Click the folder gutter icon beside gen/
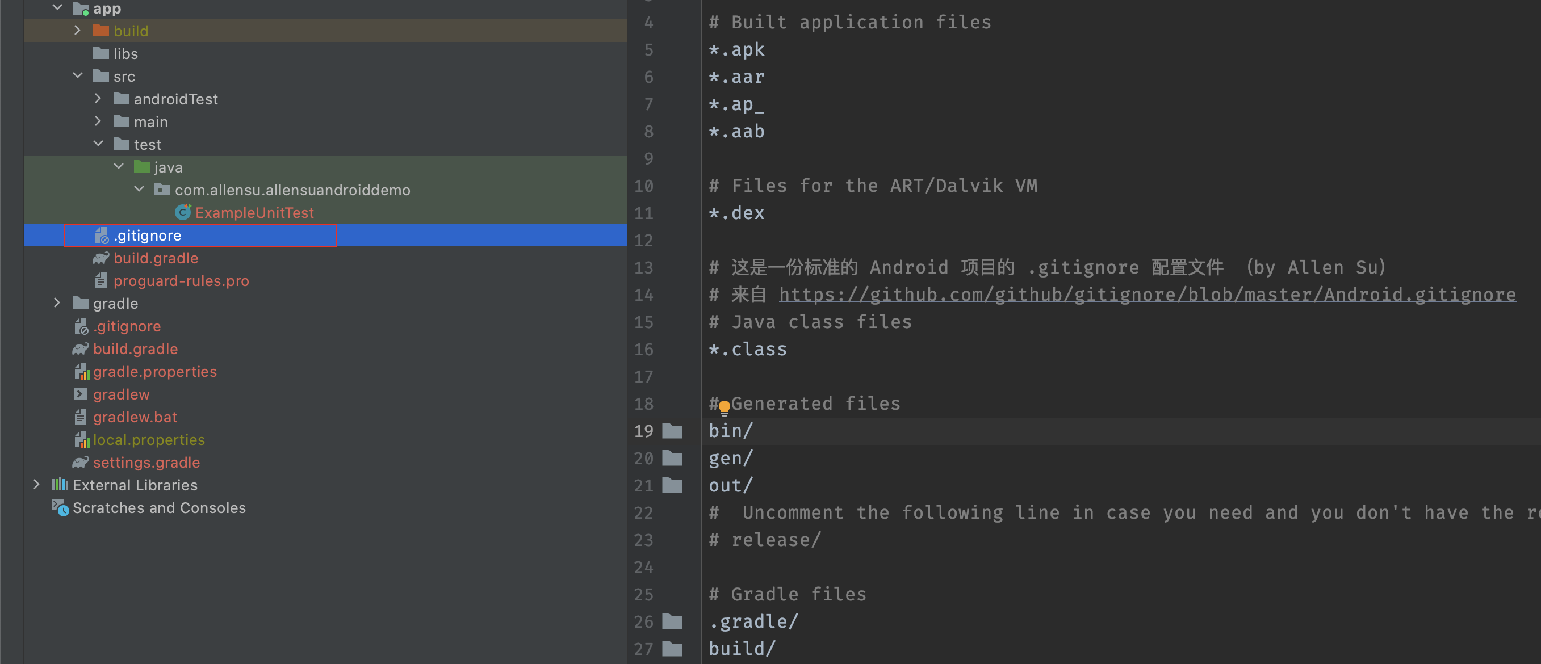1541x664 pixels. [x=672, y=459]
